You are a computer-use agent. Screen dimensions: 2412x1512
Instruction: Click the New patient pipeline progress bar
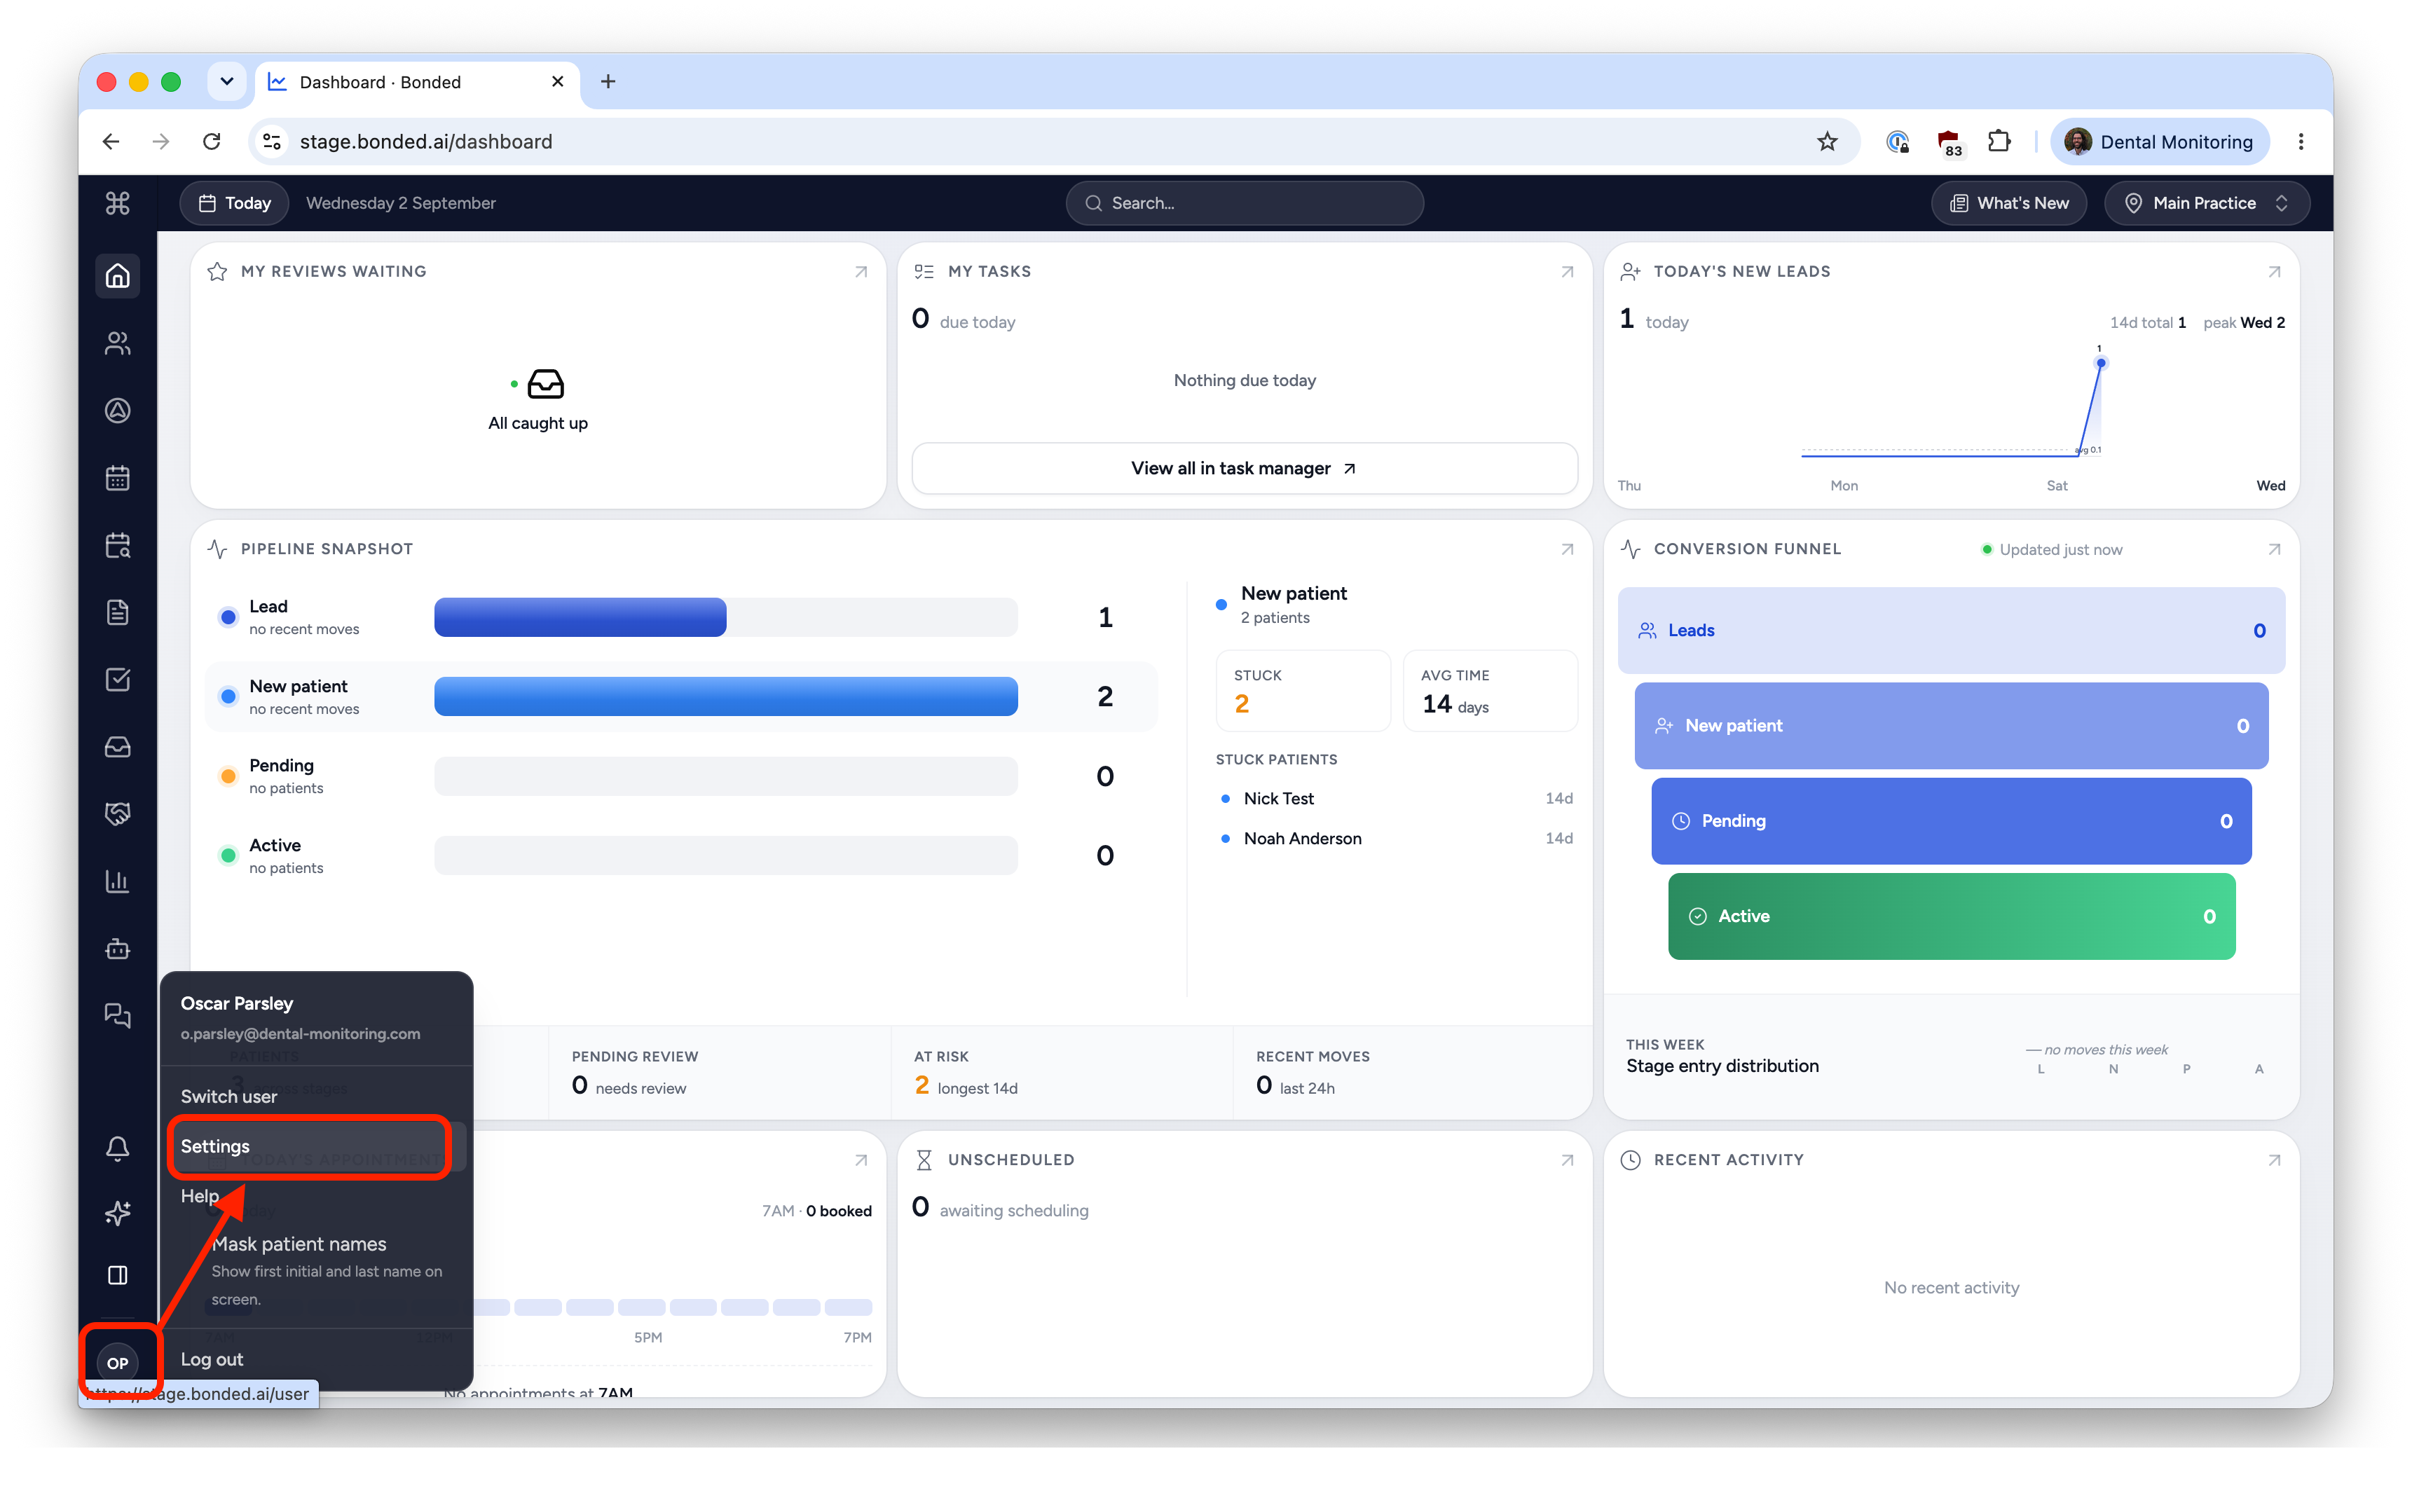pos(725,696)
